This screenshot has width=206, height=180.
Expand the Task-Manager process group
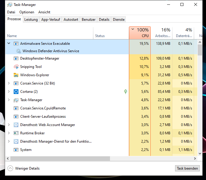click(9, 100)
